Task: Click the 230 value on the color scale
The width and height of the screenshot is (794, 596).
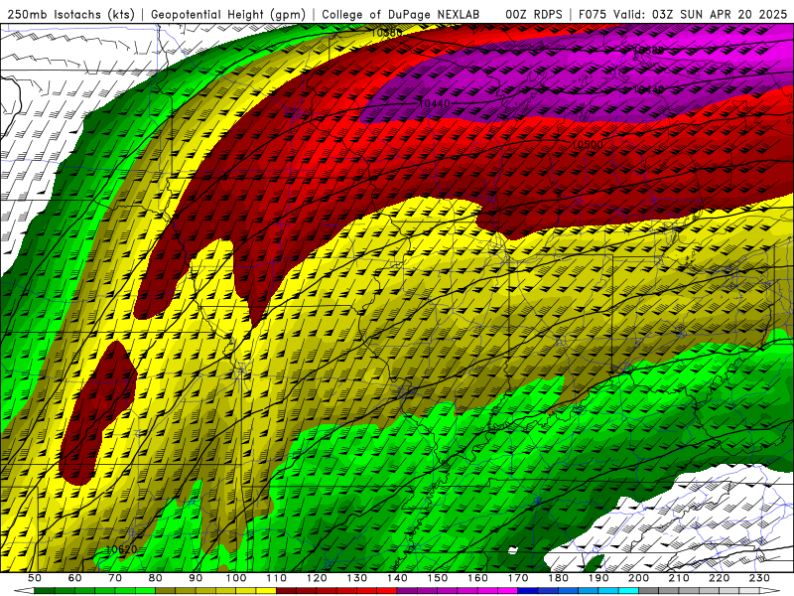Action: tap(759, 578)
